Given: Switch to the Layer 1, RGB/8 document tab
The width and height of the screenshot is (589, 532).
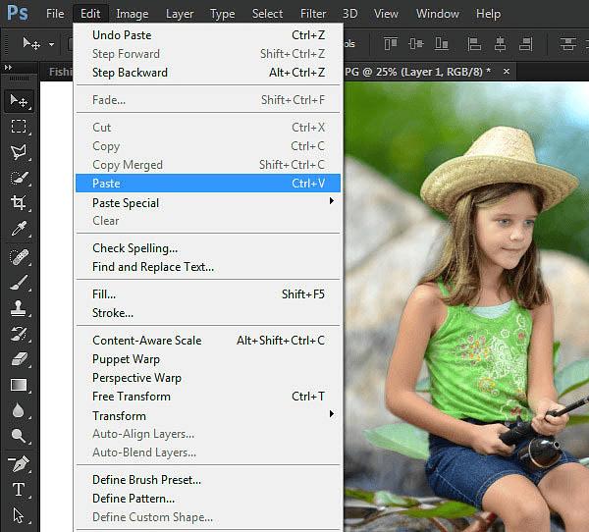Looking at the screenshot, I should (x=417, y=72).
